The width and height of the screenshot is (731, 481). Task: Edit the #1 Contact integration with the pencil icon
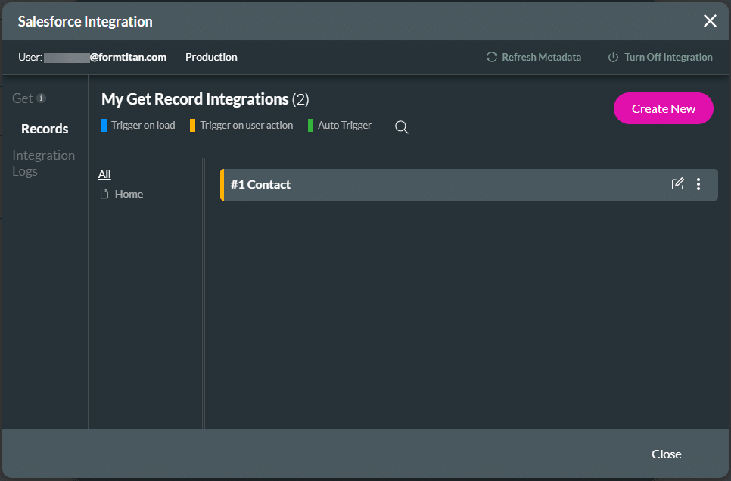pyautogui.click(x=677, y=183)
